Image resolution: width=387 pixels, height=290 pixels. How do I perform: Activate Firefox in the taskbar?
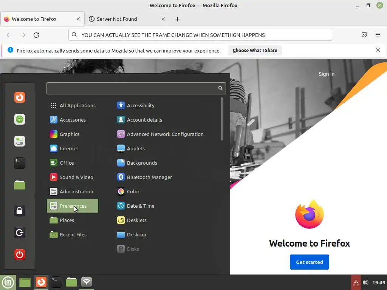(x=41, y=282)
